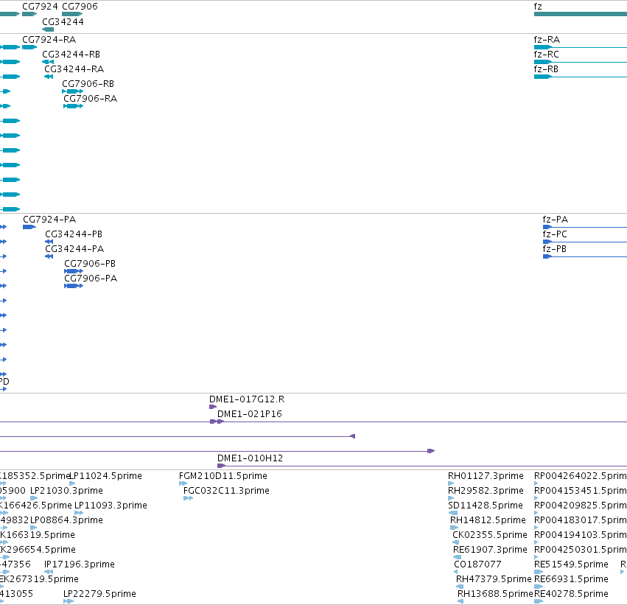This screenshot has width=627, height=605.
Task: Open EST RE61907.3prime
Action: [490, 550]
